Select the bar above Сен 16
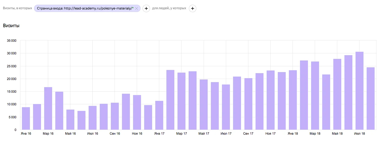 tap(115, 116)
